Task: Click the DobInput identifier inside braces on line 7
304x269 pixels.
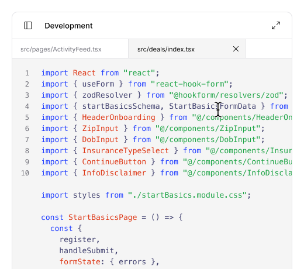Action: [x=100, y=140]
